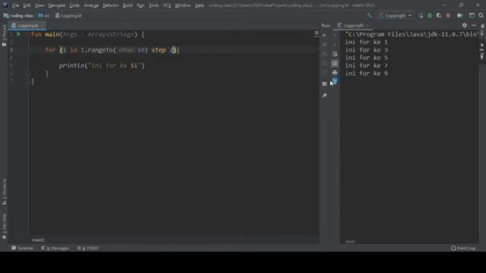Open the Analyze menu
Viewport: 486px width, 273px height.
click(91, 5)
